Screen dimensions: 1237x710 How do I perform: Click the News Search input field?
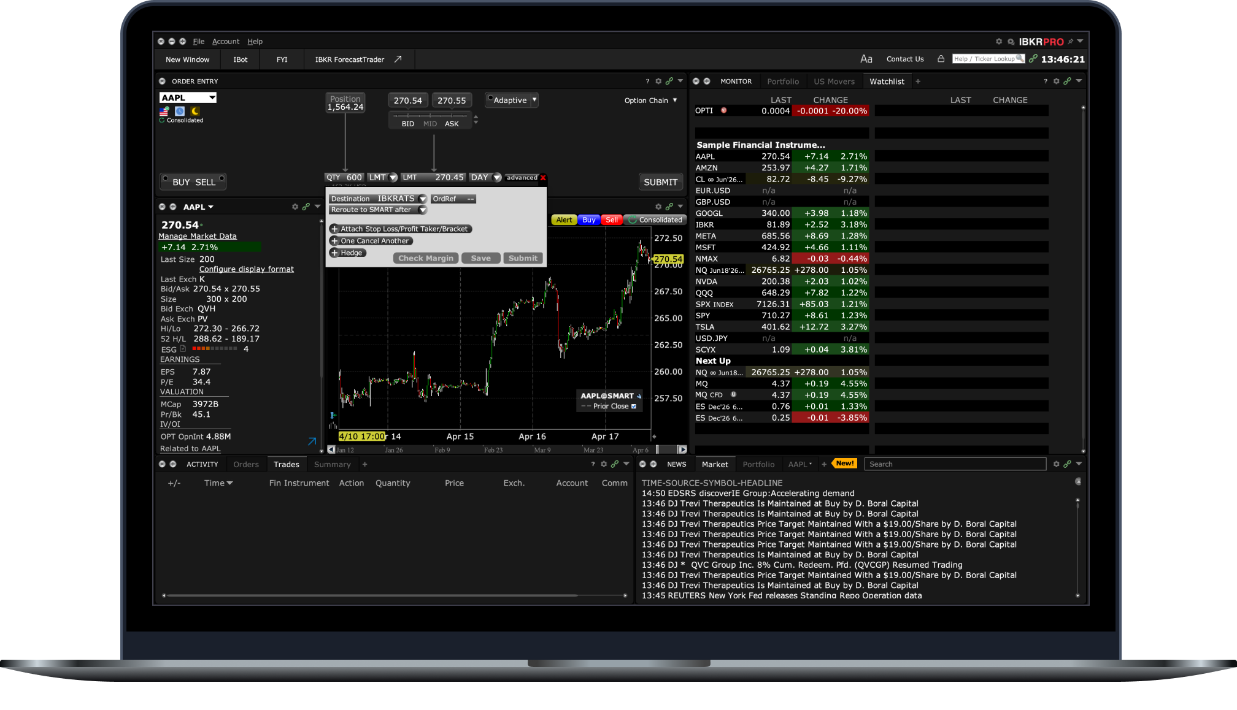(955, 464)
